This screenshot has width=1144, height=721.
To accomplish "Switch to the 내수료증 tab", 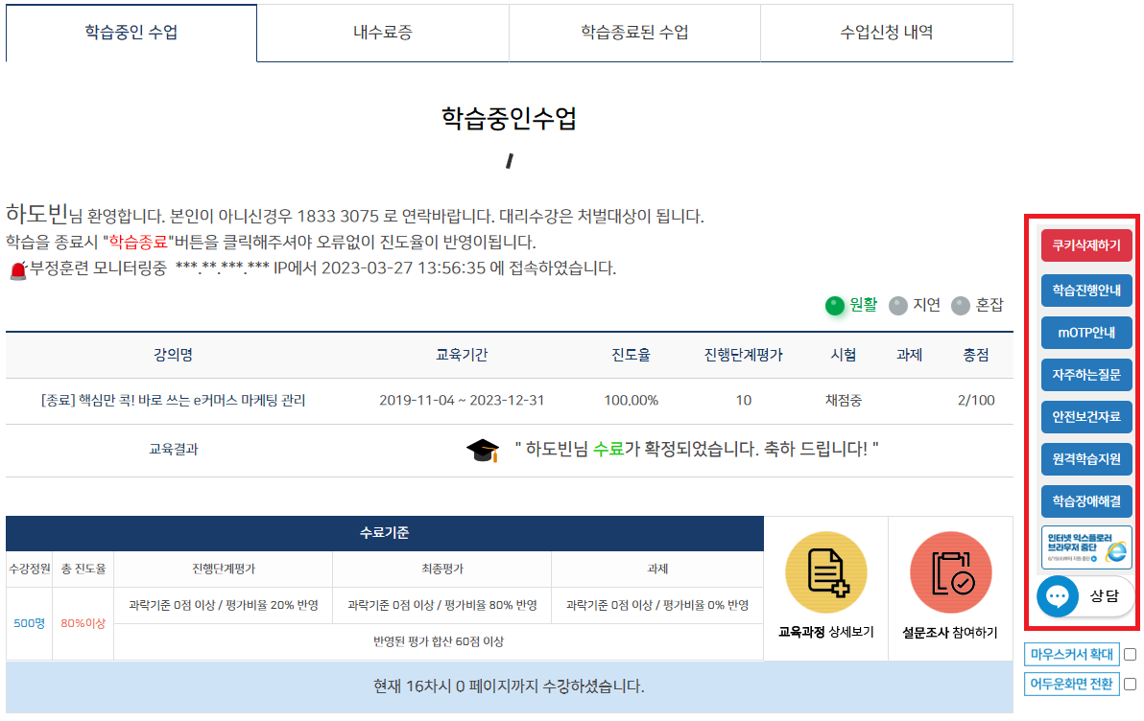I will tap(383, 33).
